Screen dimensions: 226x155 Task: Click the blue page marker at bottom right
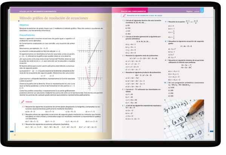[x=212, y=131]
